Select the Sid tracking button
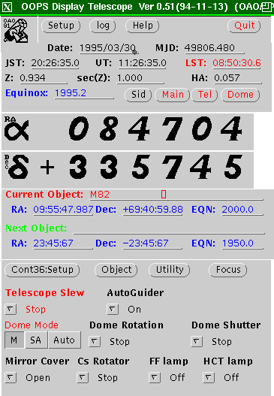The width and height of the screenshot is (274, 396). click(x=138, y=95)
